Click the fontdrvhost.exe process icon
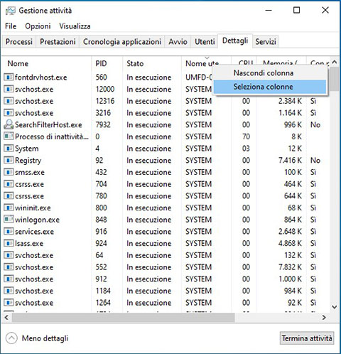The height and width of the screenshot is (354, 341). [x=9, y=77]
